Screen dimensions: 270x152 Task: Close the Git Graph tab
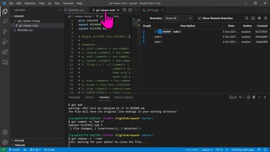[x=162, y=10]
